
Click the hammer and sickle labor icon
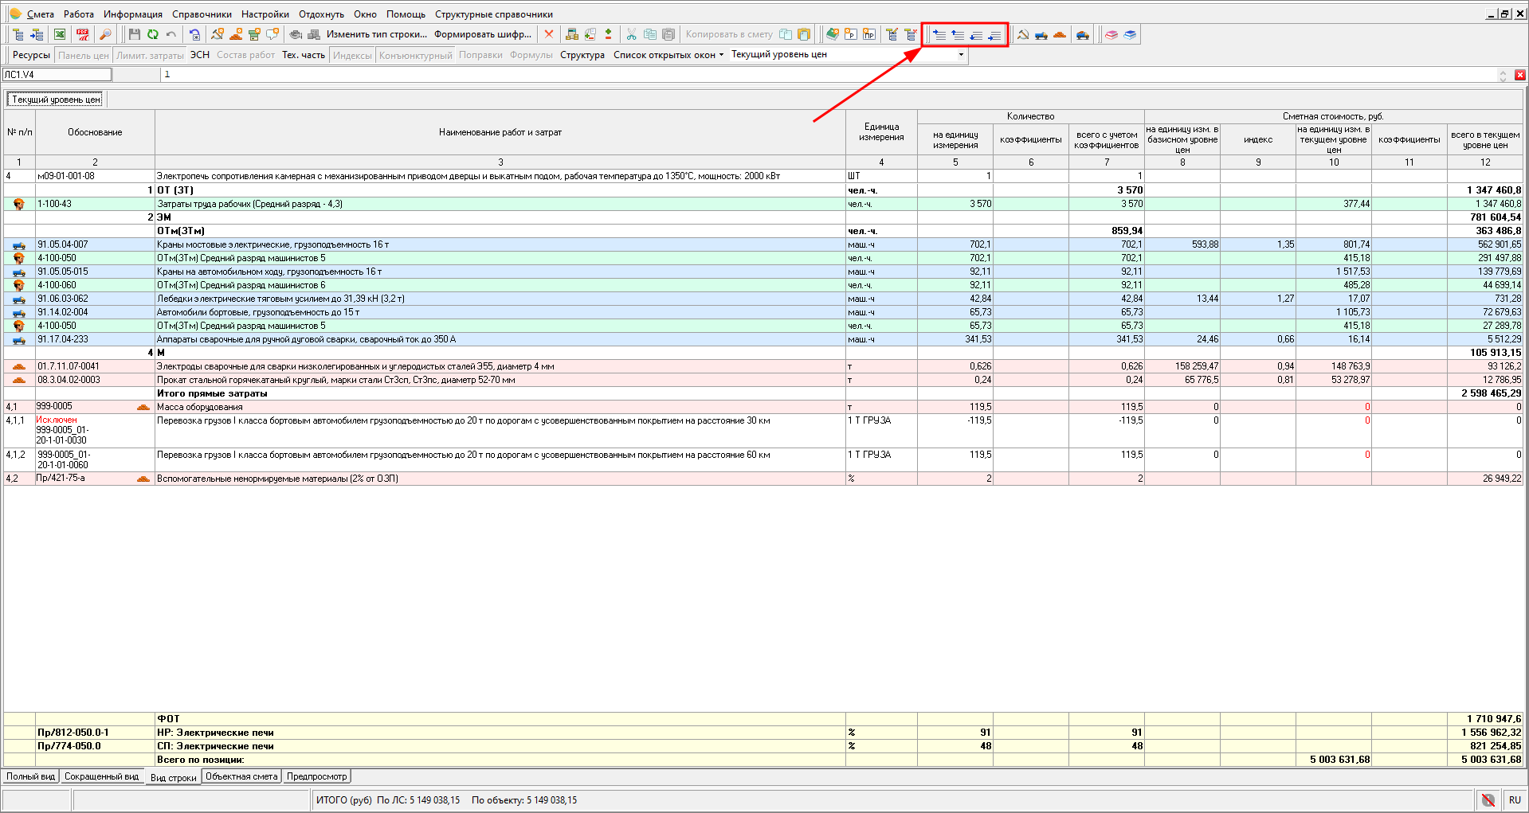(1023, 34)
